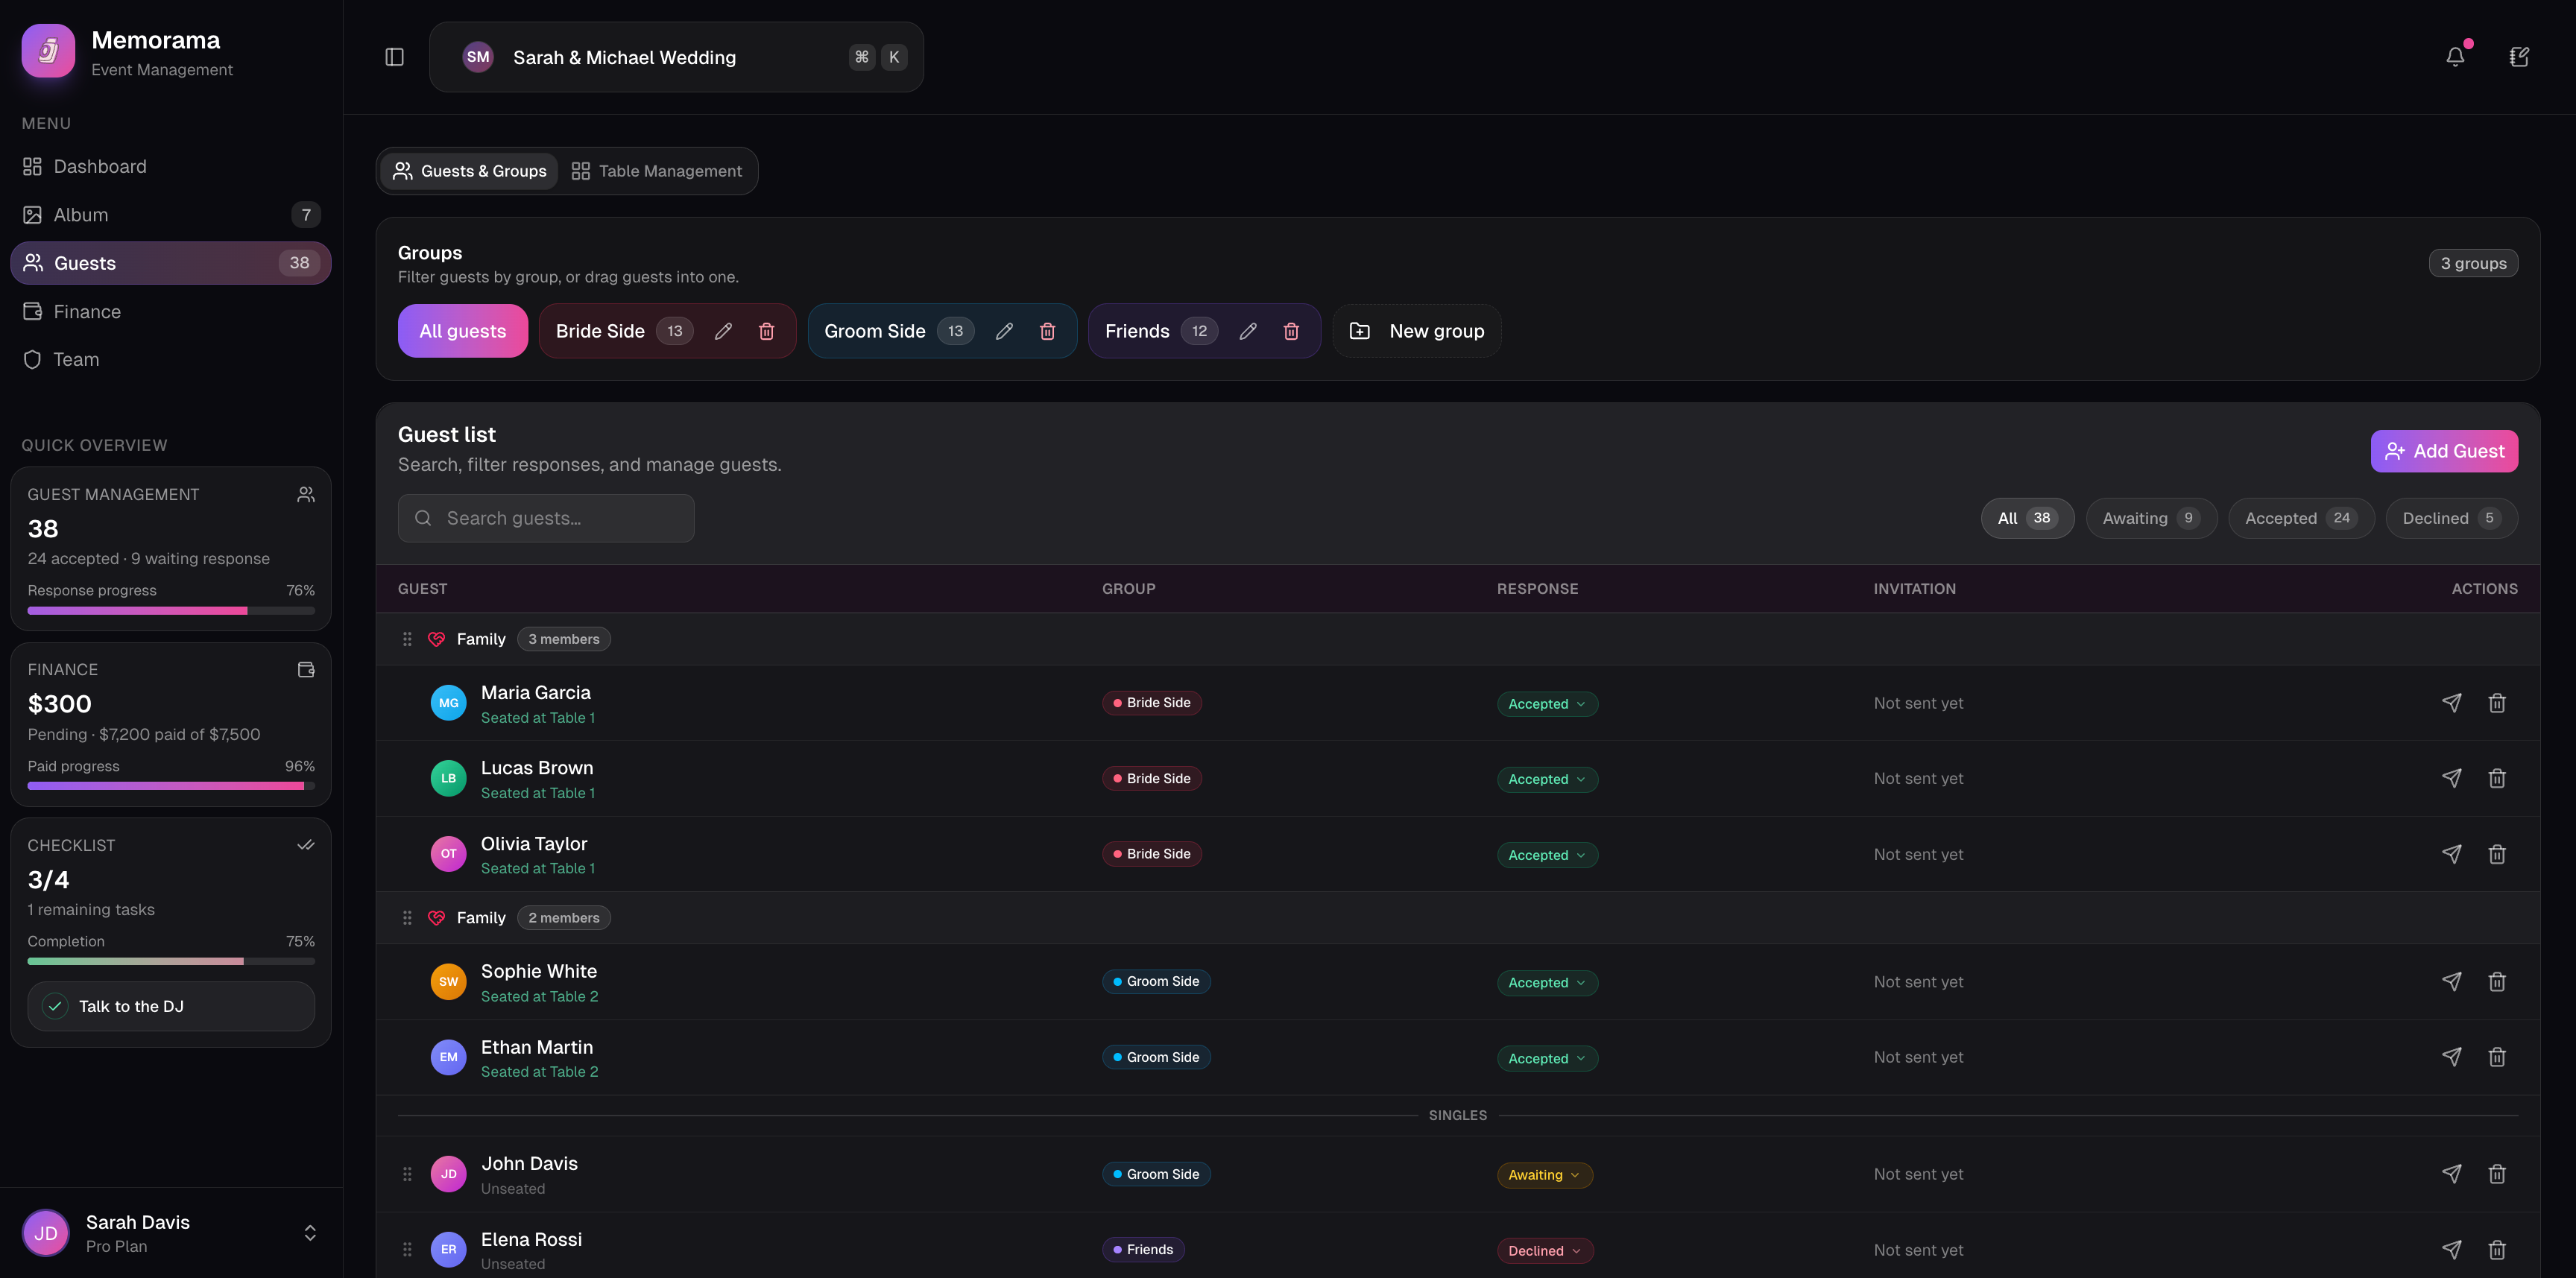Go to Album in the sidebar

tap(170, 215)
